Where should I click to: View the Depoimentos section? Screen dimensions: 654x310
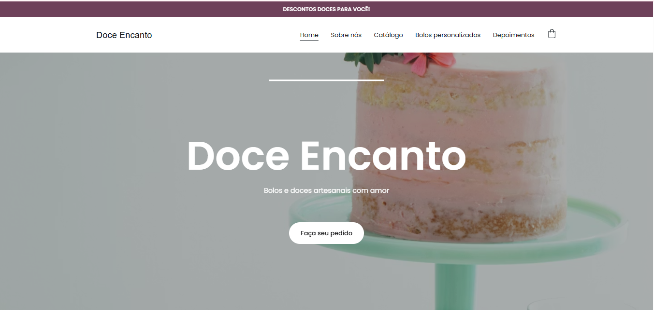(x=514, y=35)
